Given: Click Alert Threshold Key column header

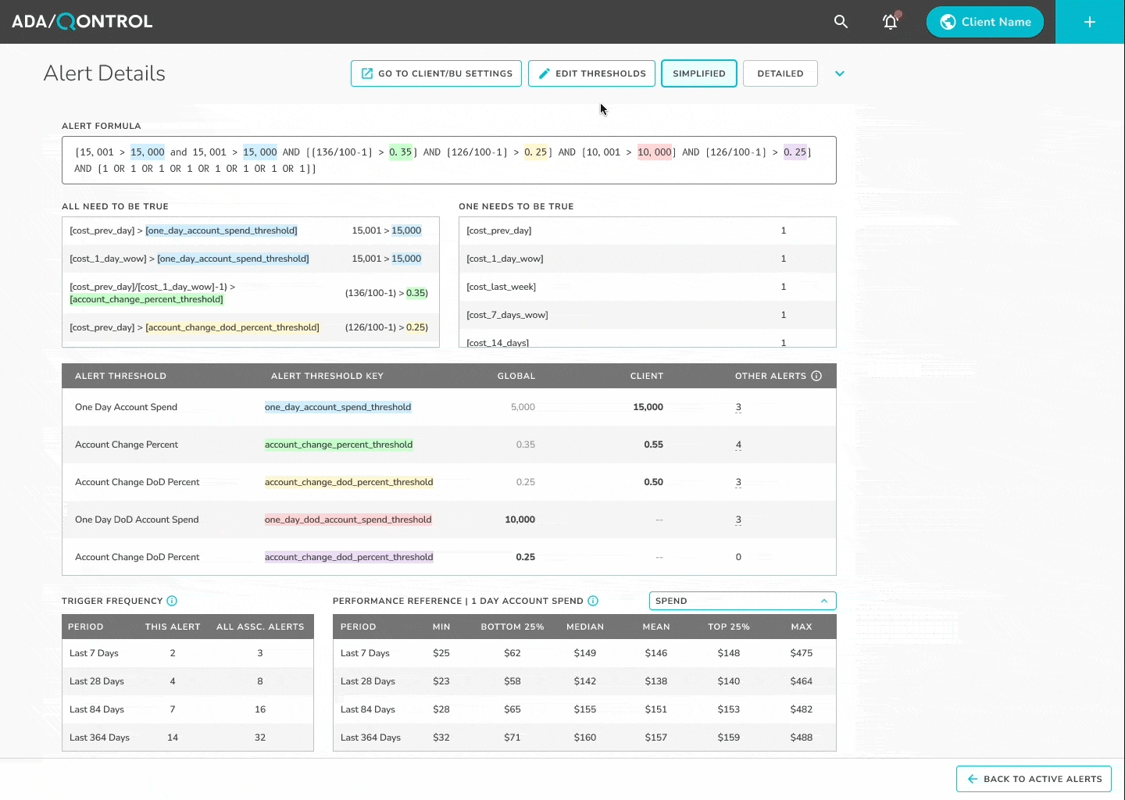Looking at the screenshot, I should tap(327, 376).
